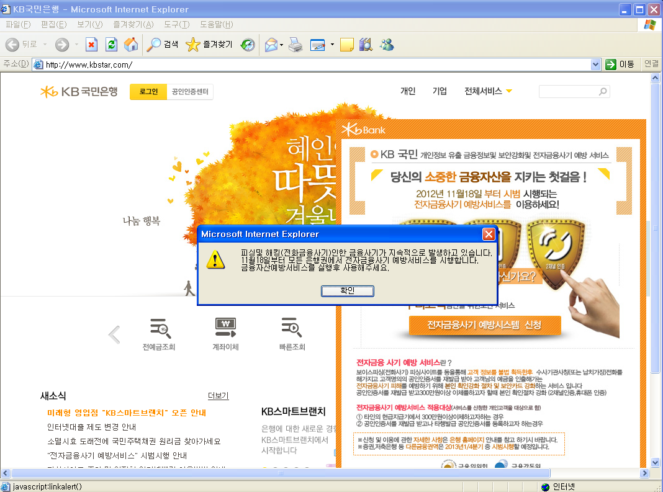Open the Research books icon
The image size is (663, 492).
pyautogui.click(x=366, y=45)
